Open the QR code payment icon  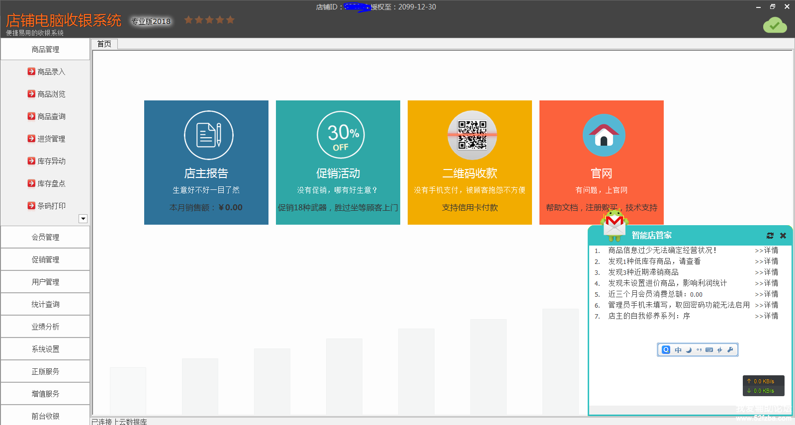point(472,135)
